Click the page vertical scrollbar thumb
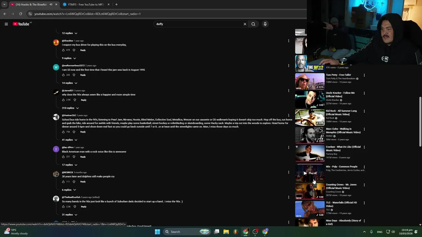Screen dimensions: 422x237 (420, 122)
